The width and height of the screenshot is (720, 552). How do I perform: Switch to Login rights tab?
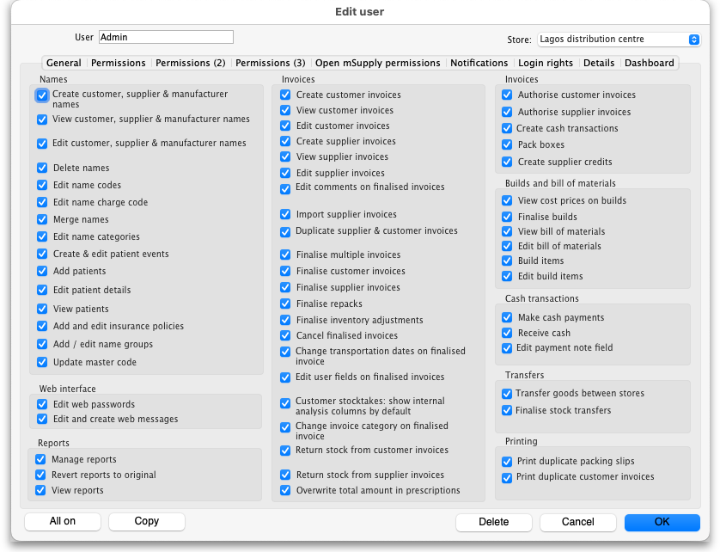[545, 63]
